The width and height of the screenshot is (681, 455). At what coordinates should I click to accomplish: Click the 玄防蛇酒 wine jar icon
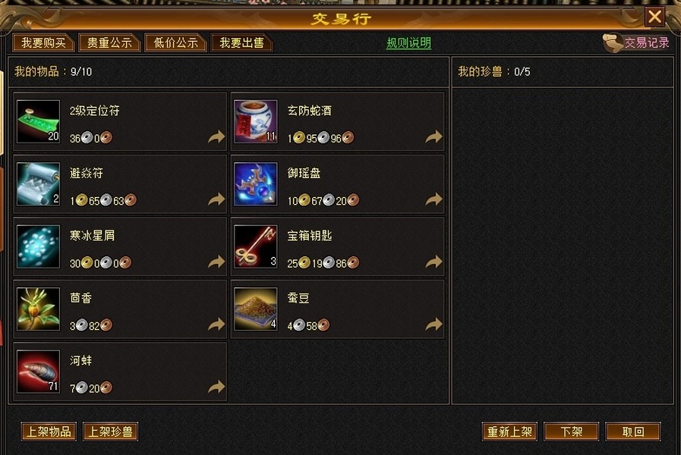tap(256, 121)
